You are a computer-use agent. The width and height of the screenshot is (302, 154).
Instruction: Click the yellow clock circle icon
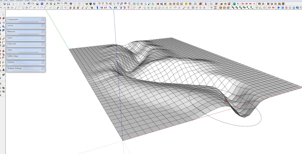pyautogui.click(x=186, y=4)
